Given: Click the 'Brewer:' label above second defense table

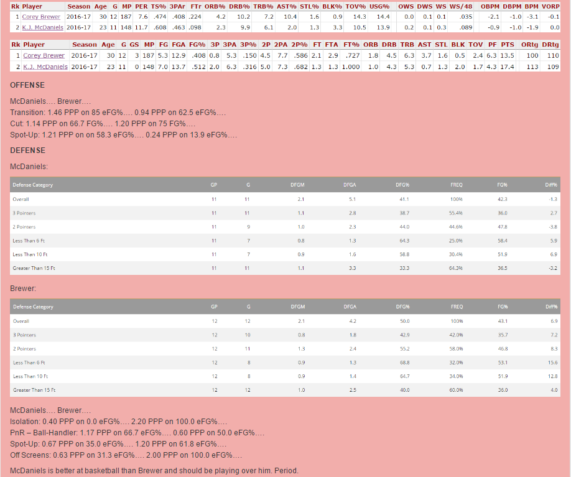Looking at the screenshot, I should (23, 289).
